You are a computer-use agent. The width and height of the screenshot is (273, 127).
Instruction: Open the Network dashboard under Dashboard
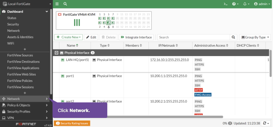[x=14, y=31]
